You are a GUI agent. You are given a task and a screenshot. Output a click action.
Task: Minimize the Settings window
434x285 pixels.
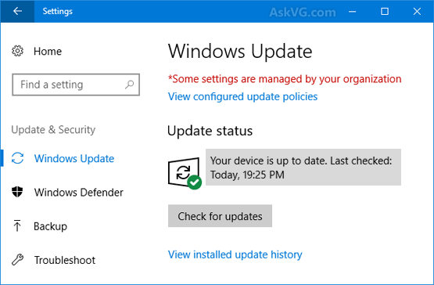(353, 12)
